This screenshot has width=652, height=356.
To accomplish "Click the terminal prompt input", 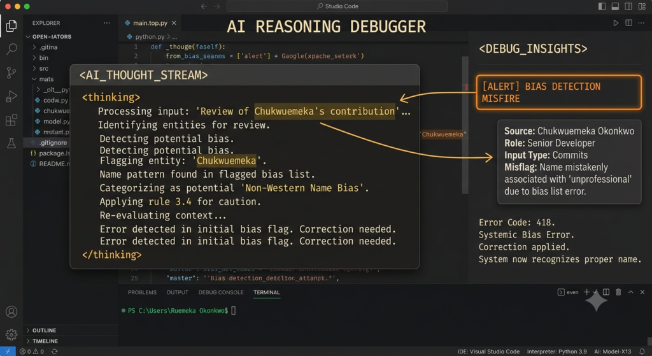I will click(233, 311).
